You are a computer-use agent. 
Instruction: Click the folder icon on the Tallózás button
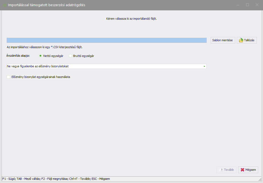click(x=241, y=40)
